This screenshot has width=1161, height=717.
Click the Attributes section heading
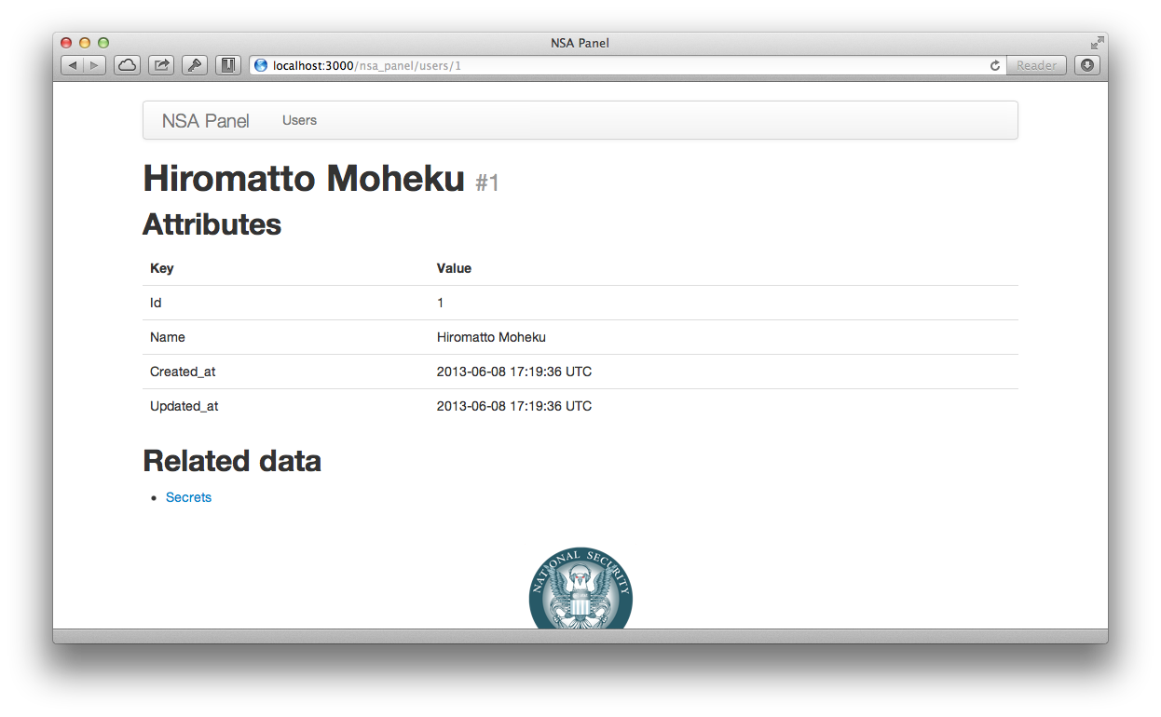coord(212,224)
